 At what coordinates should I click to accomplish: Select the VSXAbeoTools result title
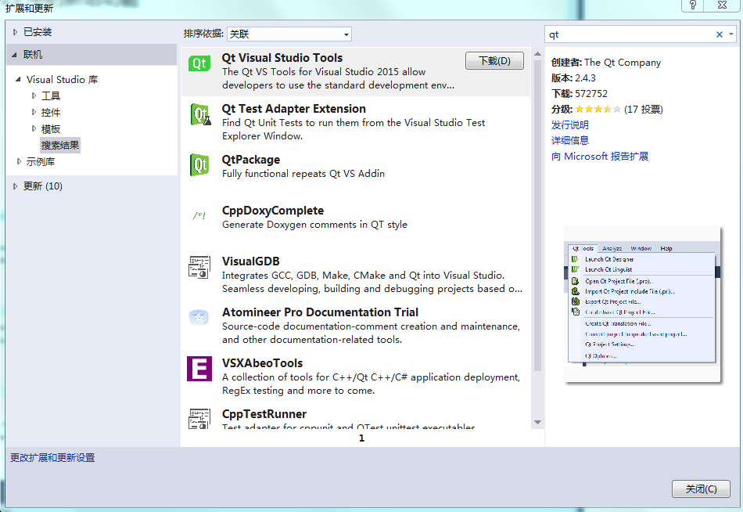[263, 363]
